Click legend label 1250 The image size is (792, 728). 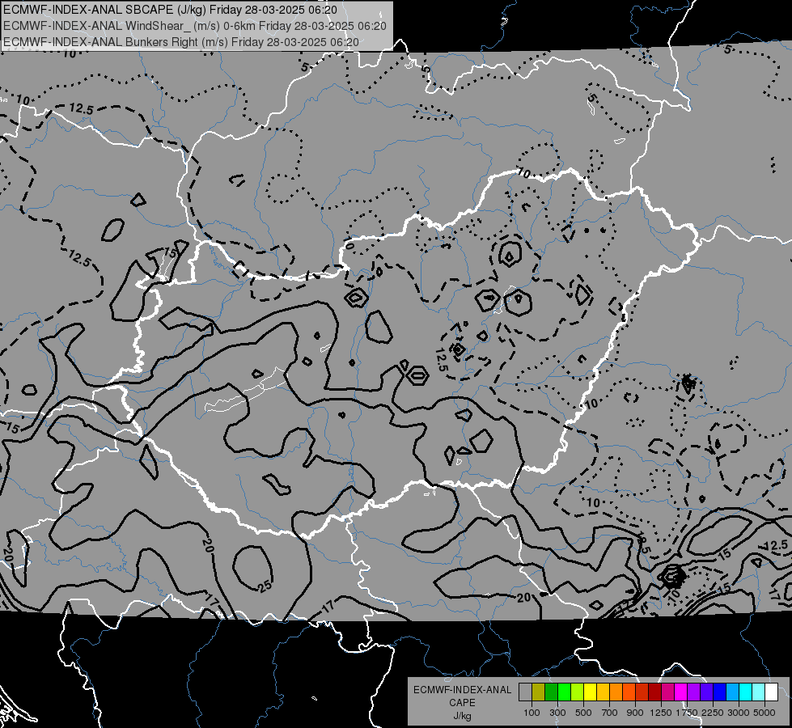pyautogui.click(x=661, y=713)
